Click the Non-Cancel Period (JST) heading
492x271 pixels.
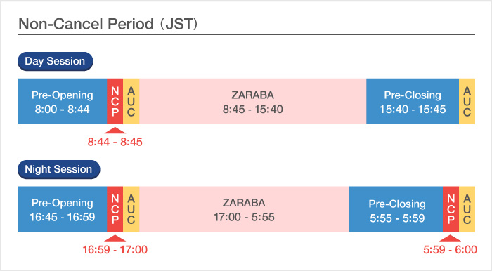[x=108, y=24]
